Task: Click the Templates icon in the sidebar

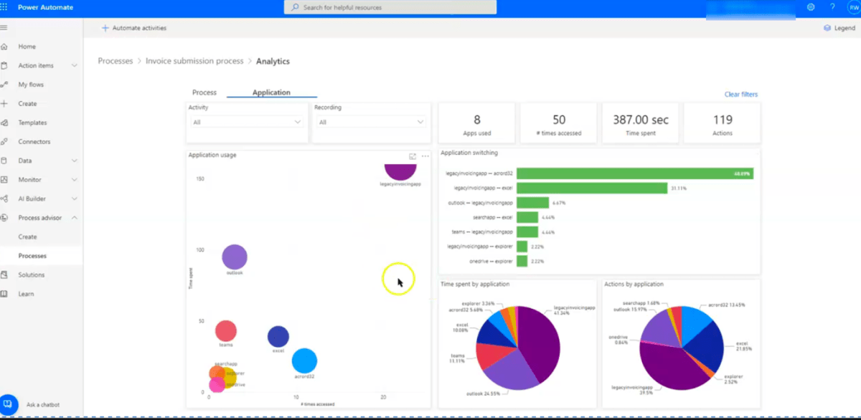Action: (x=4, y=123)
